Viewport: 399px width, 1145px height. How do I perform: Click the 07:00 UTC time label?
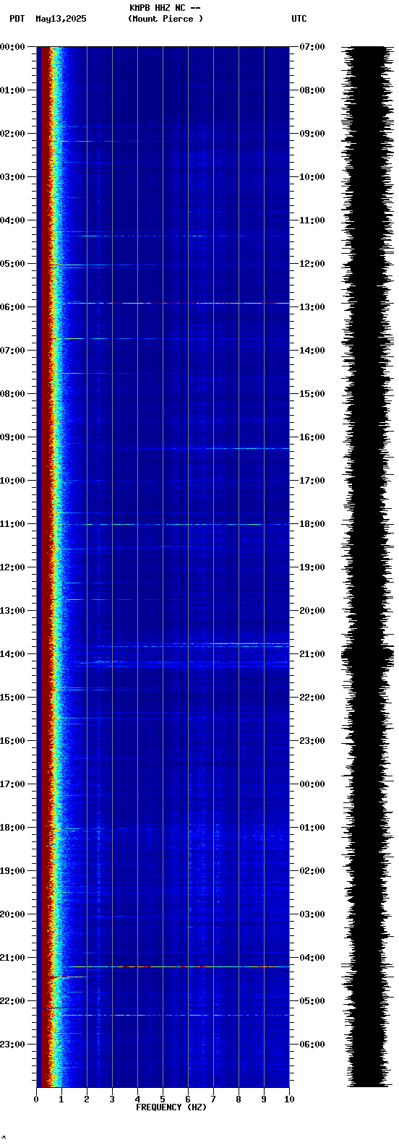[312, 47]
